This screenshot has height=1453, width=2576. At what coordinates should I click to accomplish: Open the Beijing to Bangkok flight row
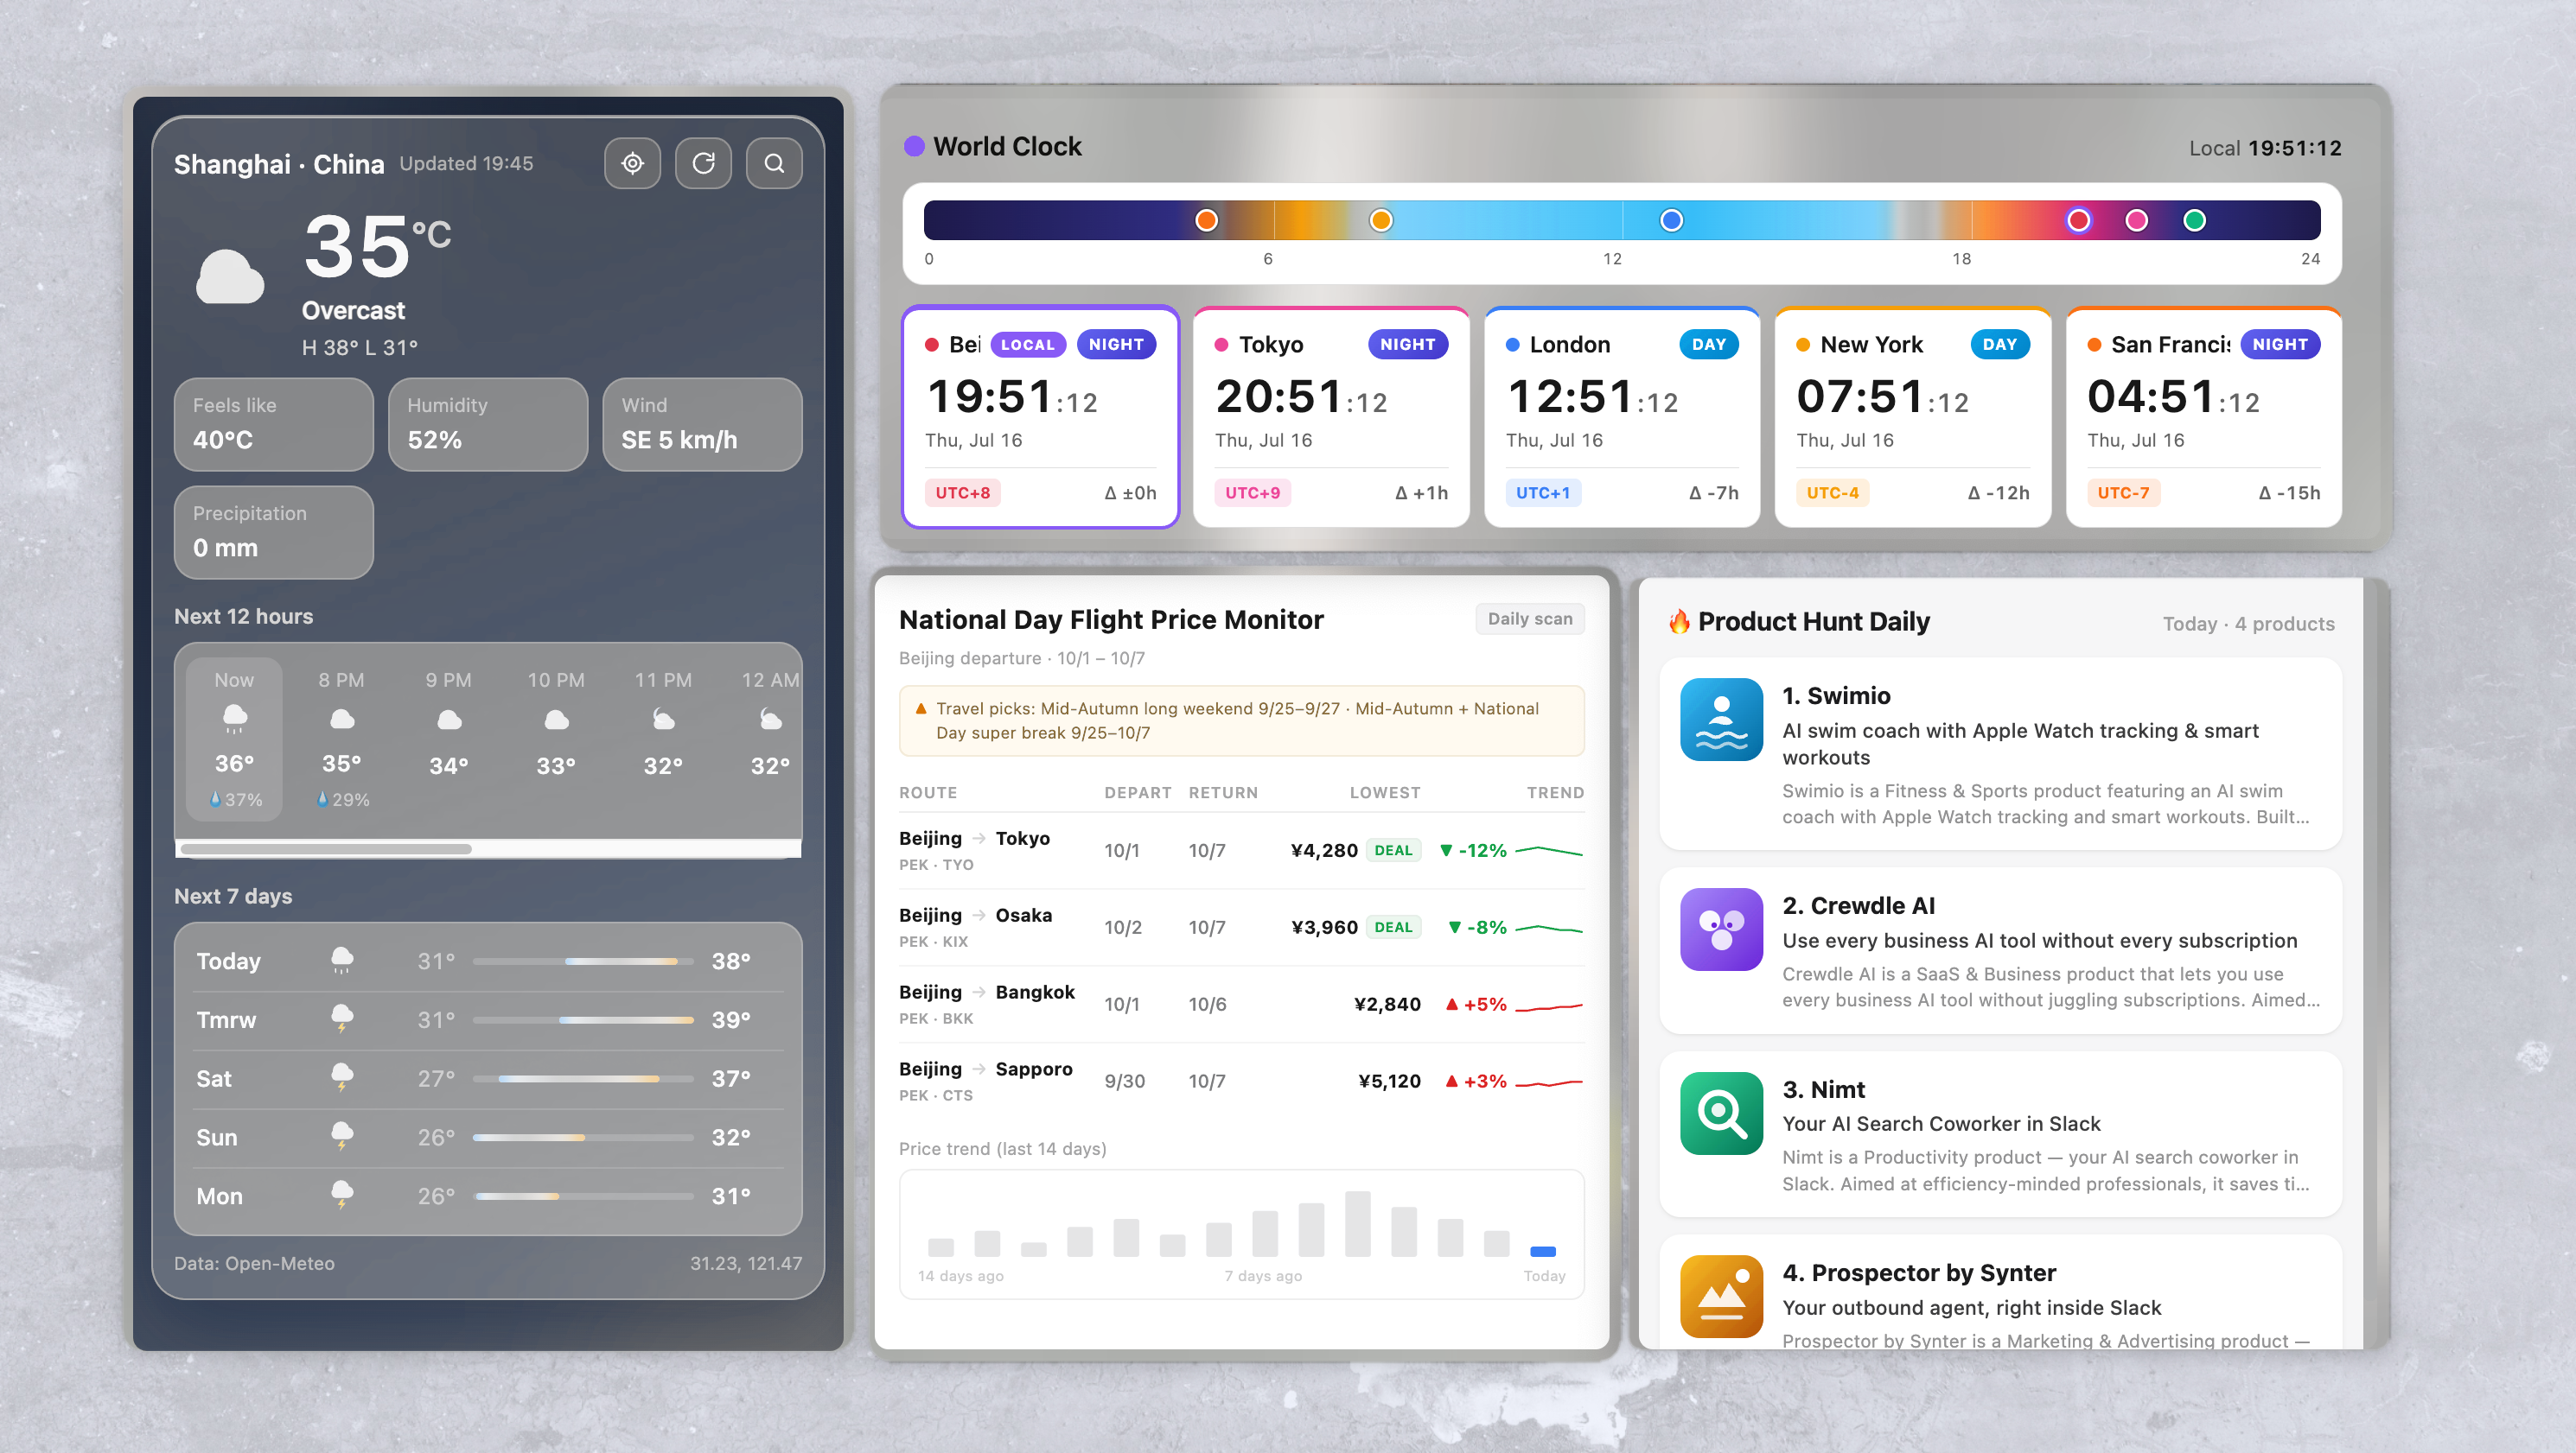pos(1241,1005)
